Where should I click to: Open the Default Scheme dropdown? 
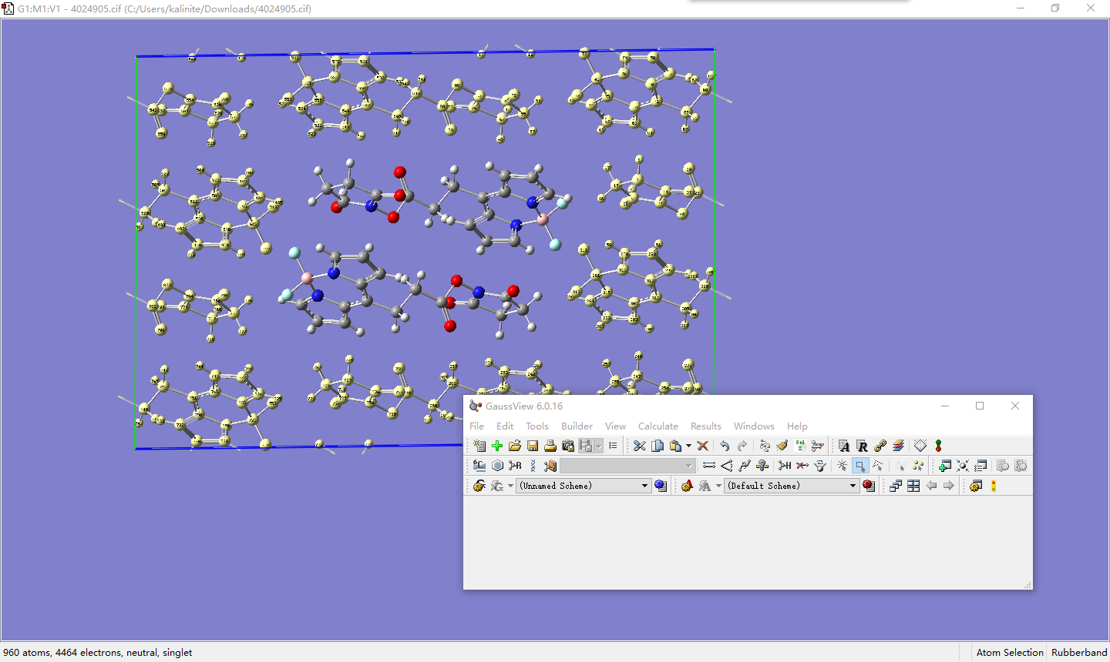853,486
